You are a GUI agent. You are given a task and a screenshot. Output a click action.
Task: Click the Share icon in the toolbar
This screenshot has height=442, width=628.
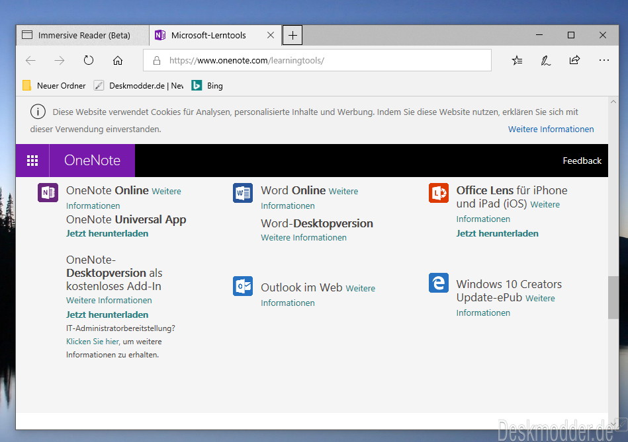pos(574,60)
